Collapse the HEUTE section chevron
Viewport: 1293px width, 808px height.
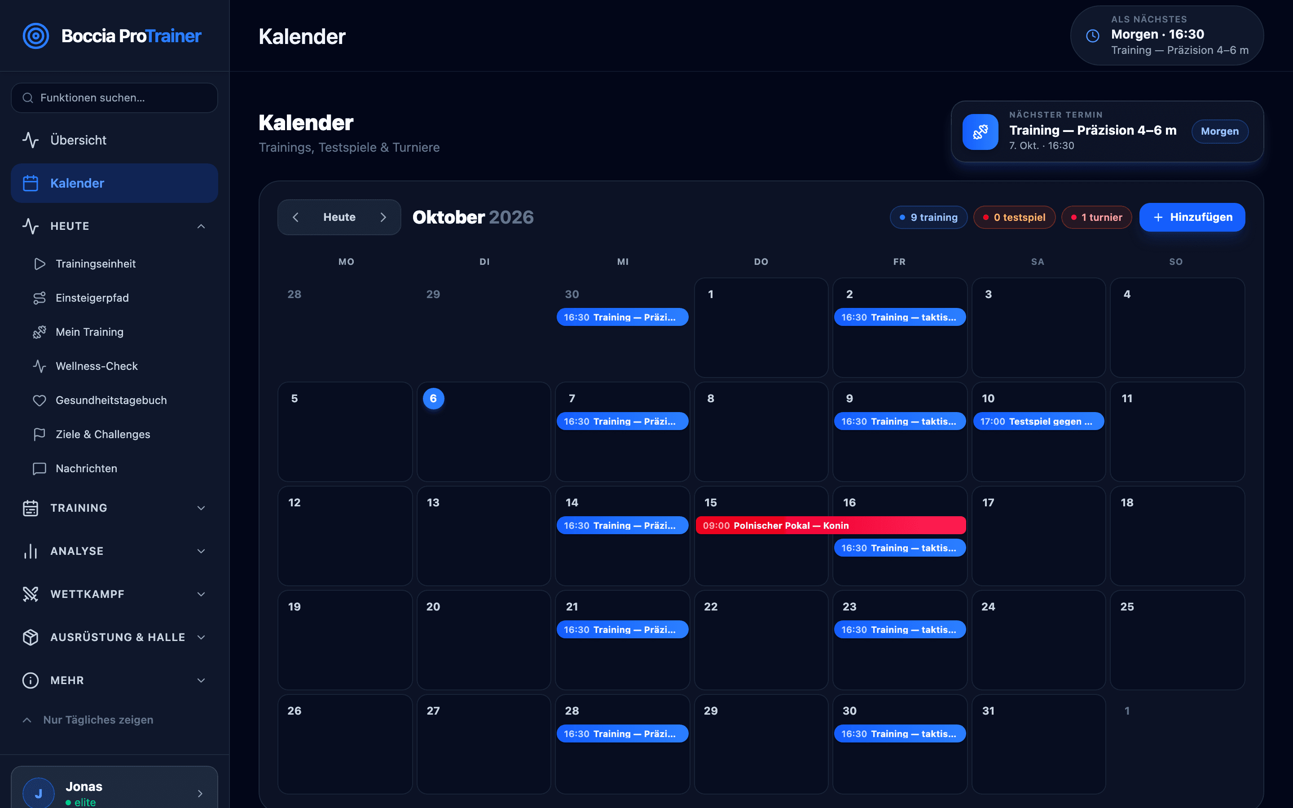[x=201, y=226]
